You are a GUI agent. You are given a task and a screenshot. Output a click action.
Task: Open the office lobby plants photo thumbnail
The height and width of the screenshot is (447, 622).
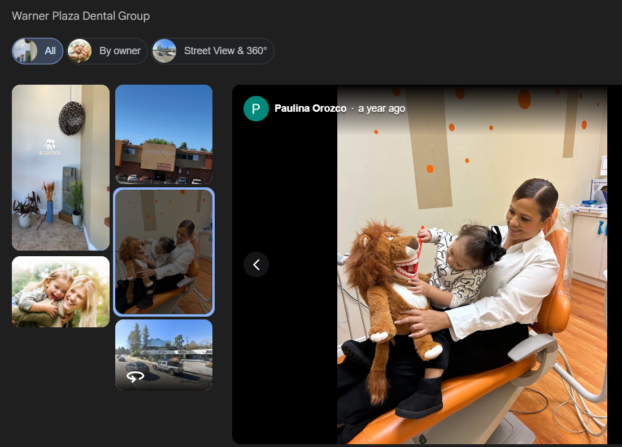[60, 167]
